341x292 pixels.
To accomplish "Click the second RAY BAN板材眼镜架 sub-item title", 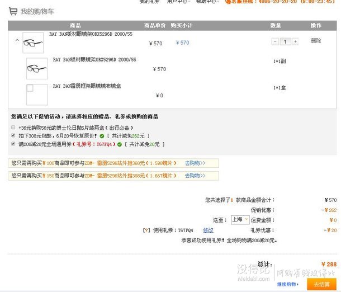I will [94, 60].
